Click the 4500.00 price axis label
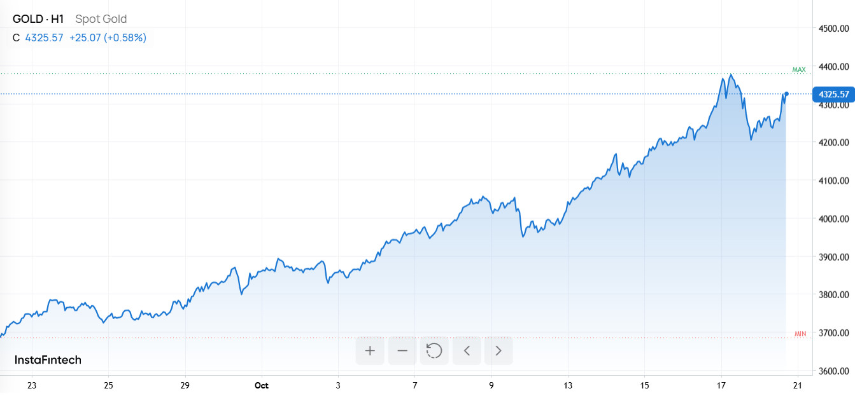The width and height of the screenshot is (855, 405). (x=835, y=29)
